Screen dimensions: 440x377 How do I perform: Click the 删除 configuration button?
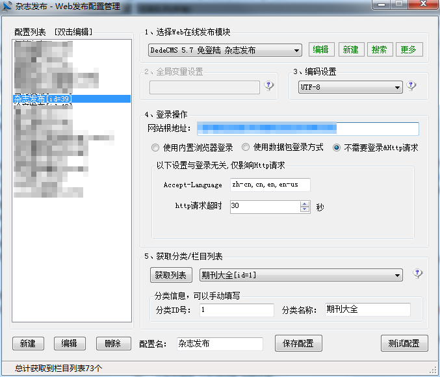click(113, 344)
